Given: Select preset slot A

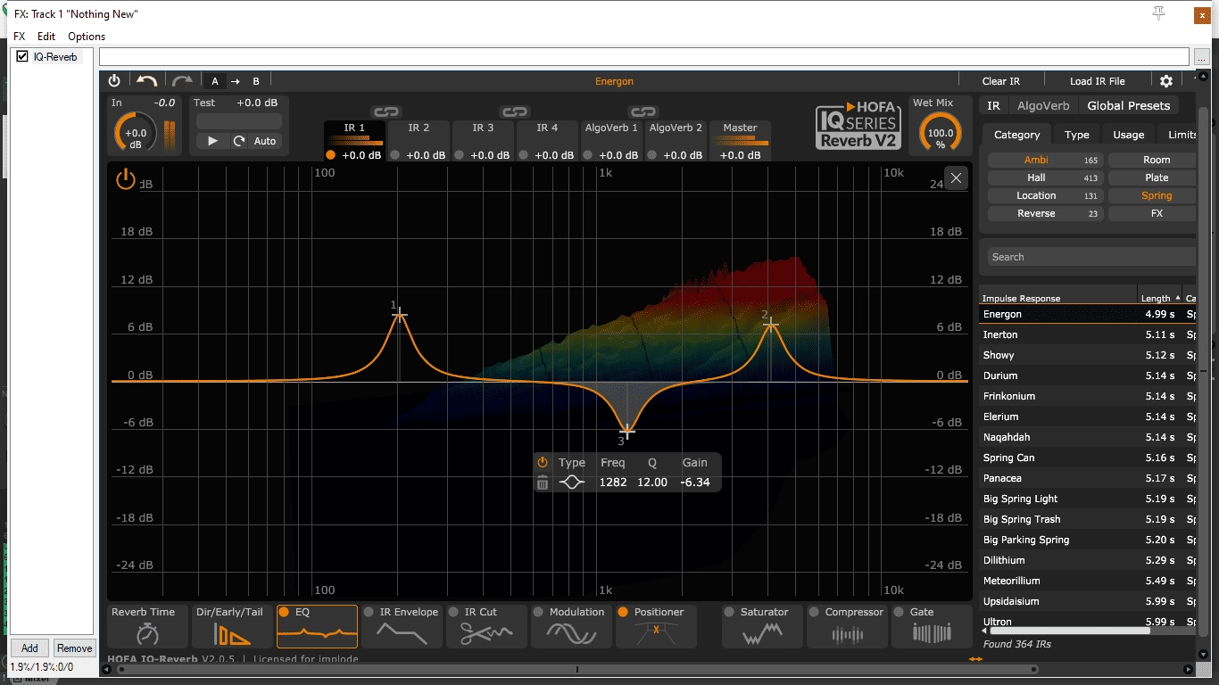Looking at the screenshot, I should [215, 81].
